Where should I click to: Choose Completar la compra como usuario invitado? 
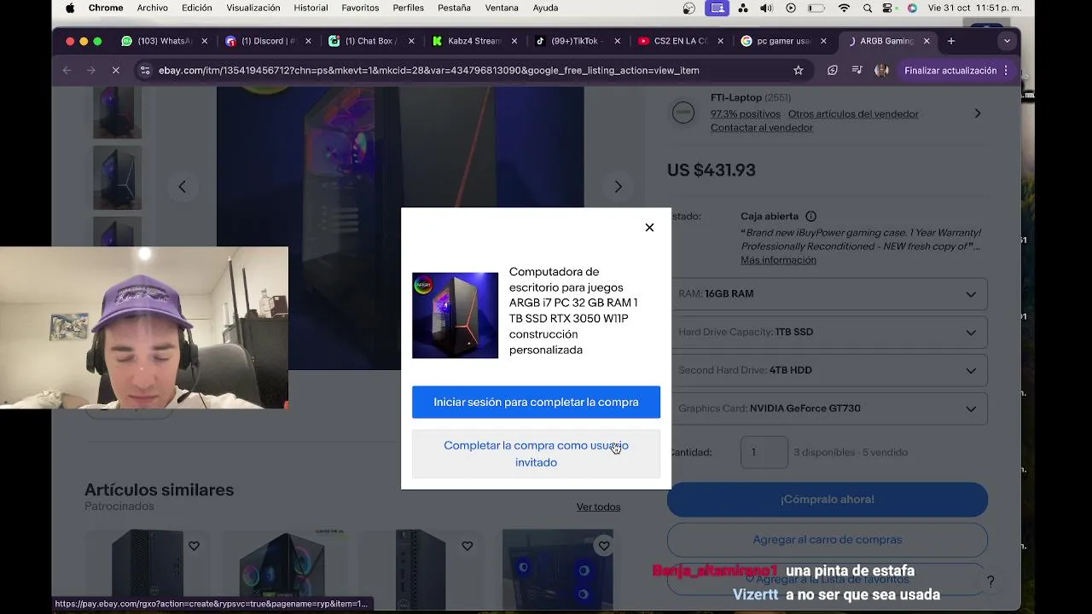536,454
